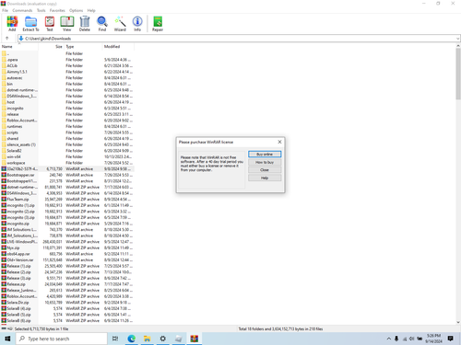Select the shared folder row

pyautogui.click(x=67, y=138)
